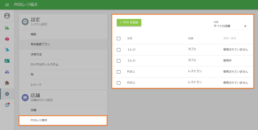This screenshot has height=130, width=258.
Task: Tick the checkbox for １レジ
Action: [119, 50]
